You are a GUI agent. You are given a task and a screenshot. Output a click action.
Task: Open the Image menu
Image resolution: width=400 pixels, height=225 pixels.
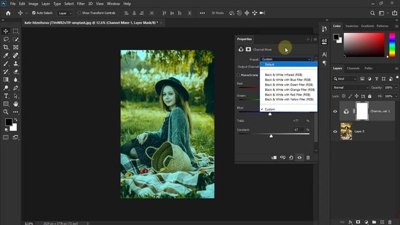coord(33,4)
